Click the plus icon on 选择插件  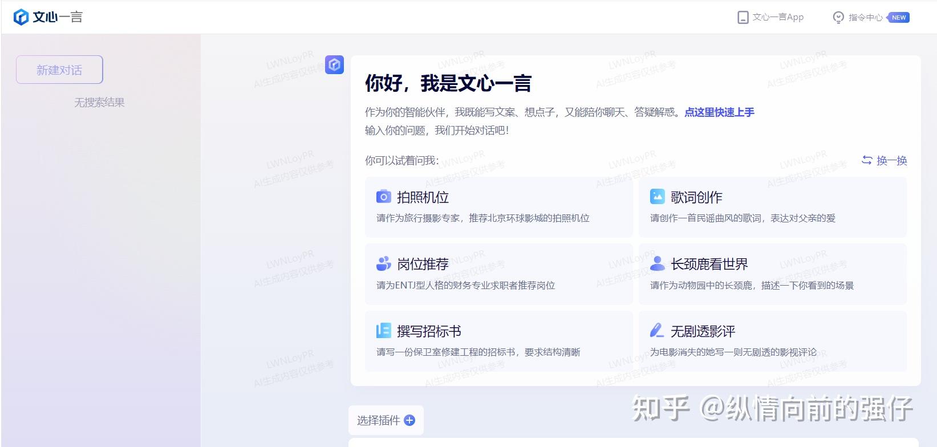[409, 420]
